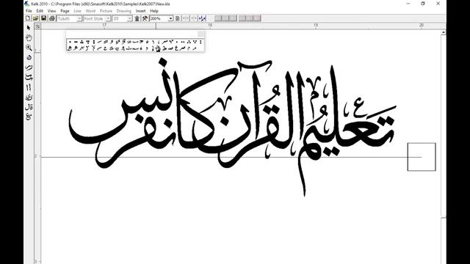Image resolution: width=470 pixels, height=264 pixels.
Task: Open the Help menu
Action: (154, 11)
